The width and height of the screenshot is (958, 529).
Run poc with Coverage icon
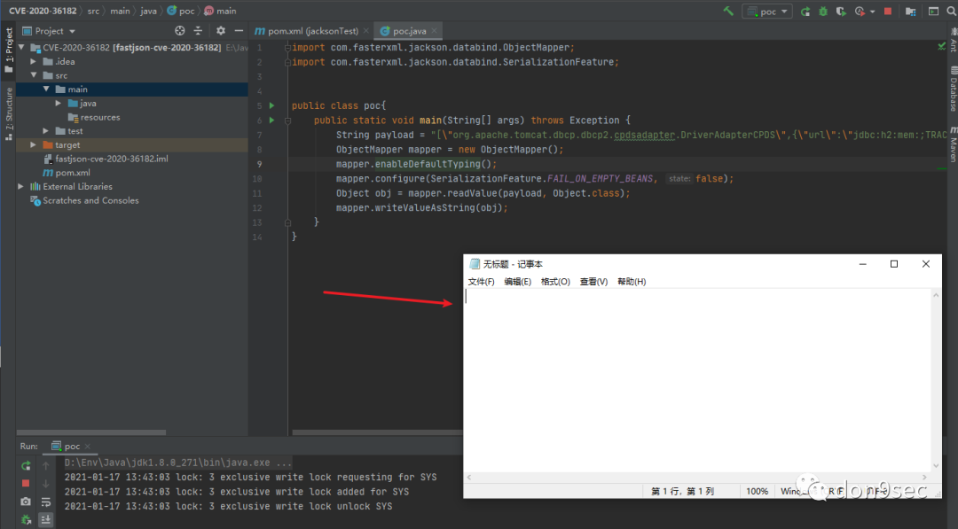[x=841, y=11]
